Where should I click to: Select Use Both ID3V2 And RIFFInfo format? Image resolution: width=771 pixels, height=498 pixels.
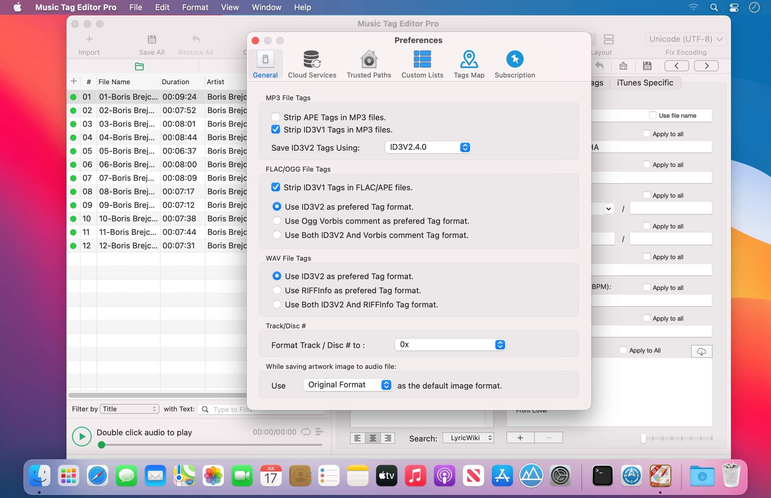[x=277, y=304]
